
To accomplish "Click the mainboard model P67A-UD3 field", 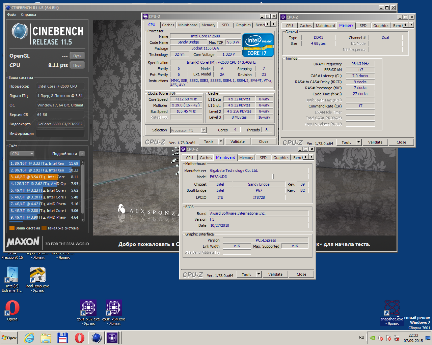I will tap(240, 177).
